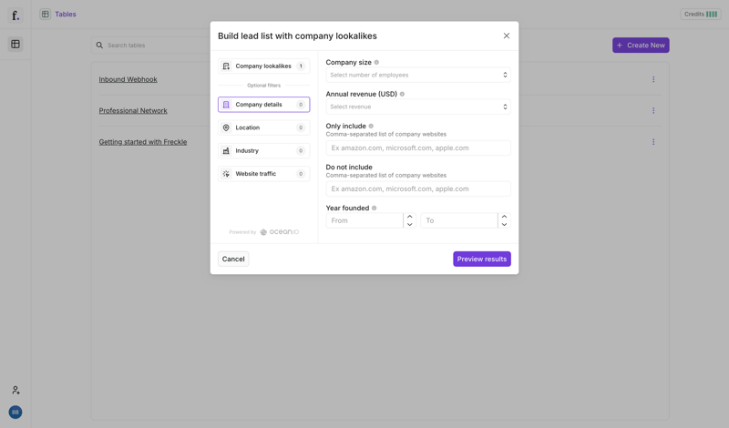Click the Company size info icon
Image resolution: width=729 pixels, height=428 pixels.
376,62
